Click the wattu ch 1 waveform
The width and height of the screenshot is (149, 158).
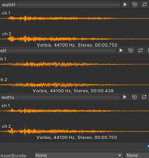pyautogui.click(x=74, y=111)
